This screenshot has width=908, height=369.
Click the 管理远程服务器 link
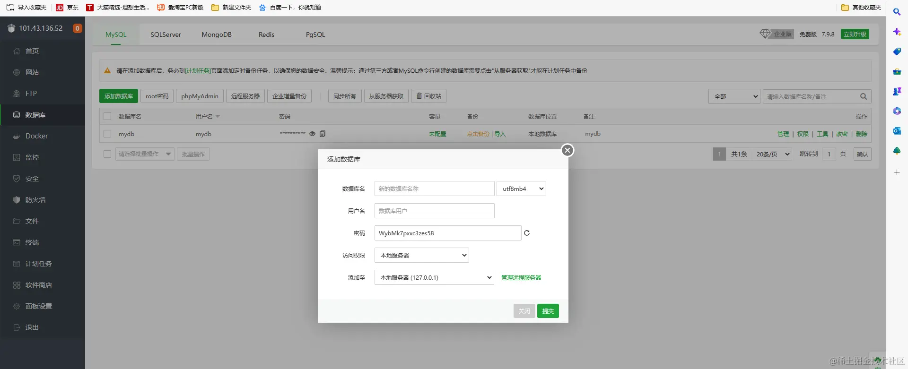coord(521,277)
